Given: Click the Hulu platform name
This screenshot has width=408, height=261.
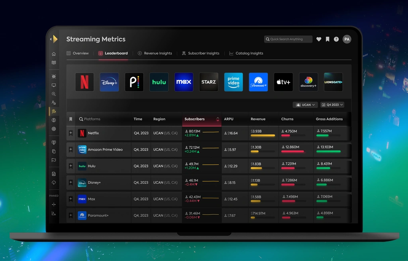Looking at the screenshot, I should pos(92,166).
